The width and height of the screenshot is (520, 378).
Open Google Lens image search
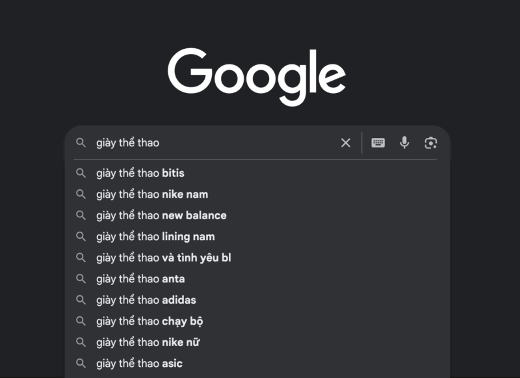[430, 143]
